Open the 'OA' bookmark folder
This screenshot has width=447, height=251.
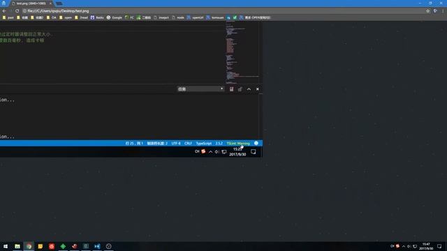pyautogui.click(x=51, y=17)
